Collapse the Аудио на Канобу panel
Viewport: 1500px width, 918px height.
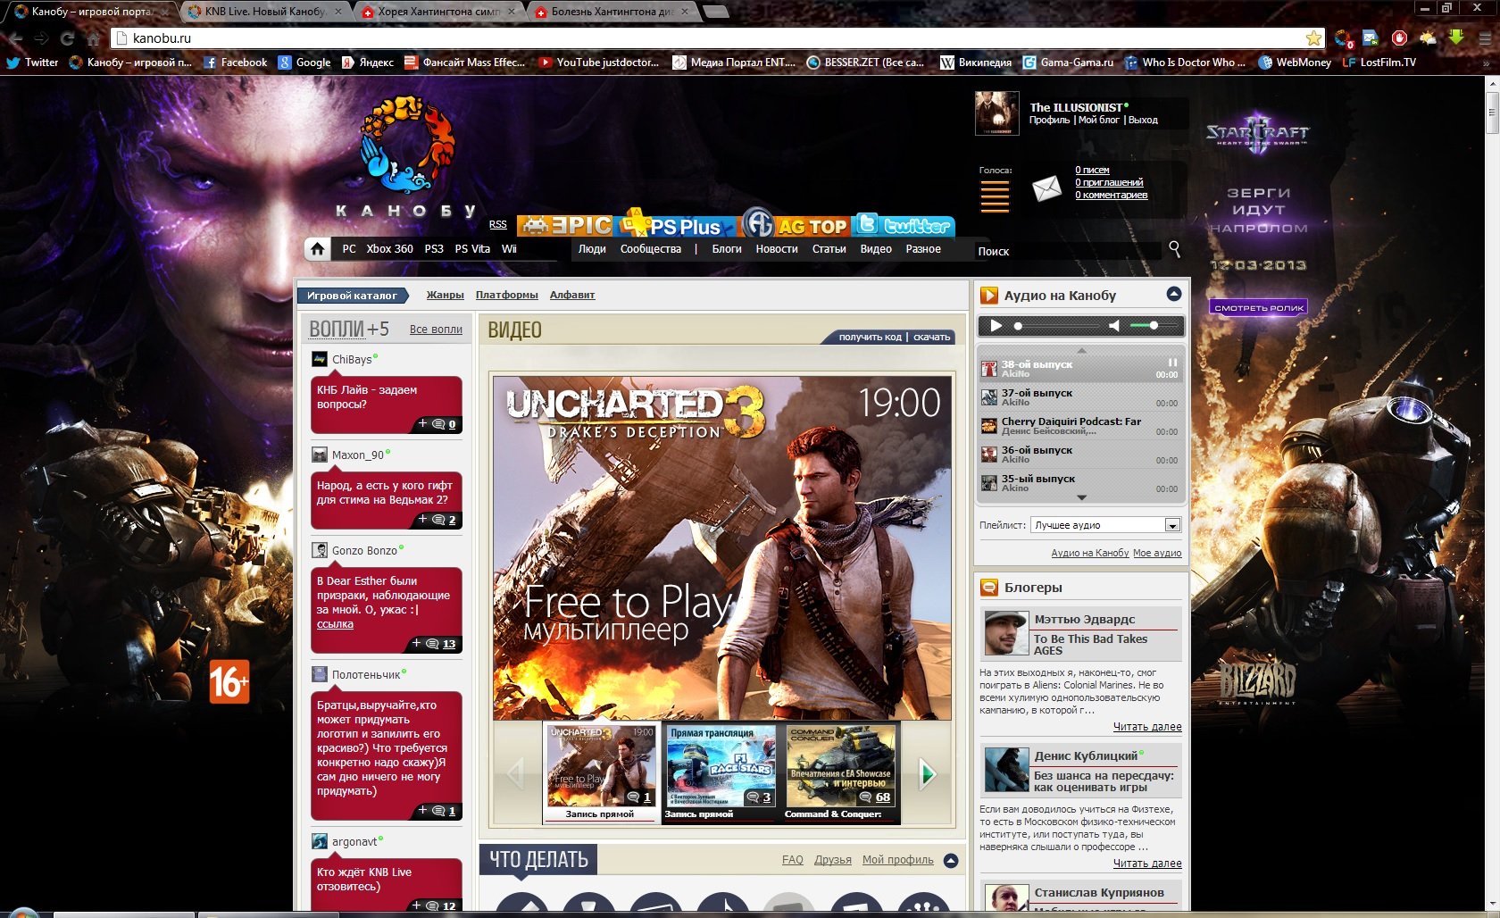pyautogui.click(x=1174, y=294)
